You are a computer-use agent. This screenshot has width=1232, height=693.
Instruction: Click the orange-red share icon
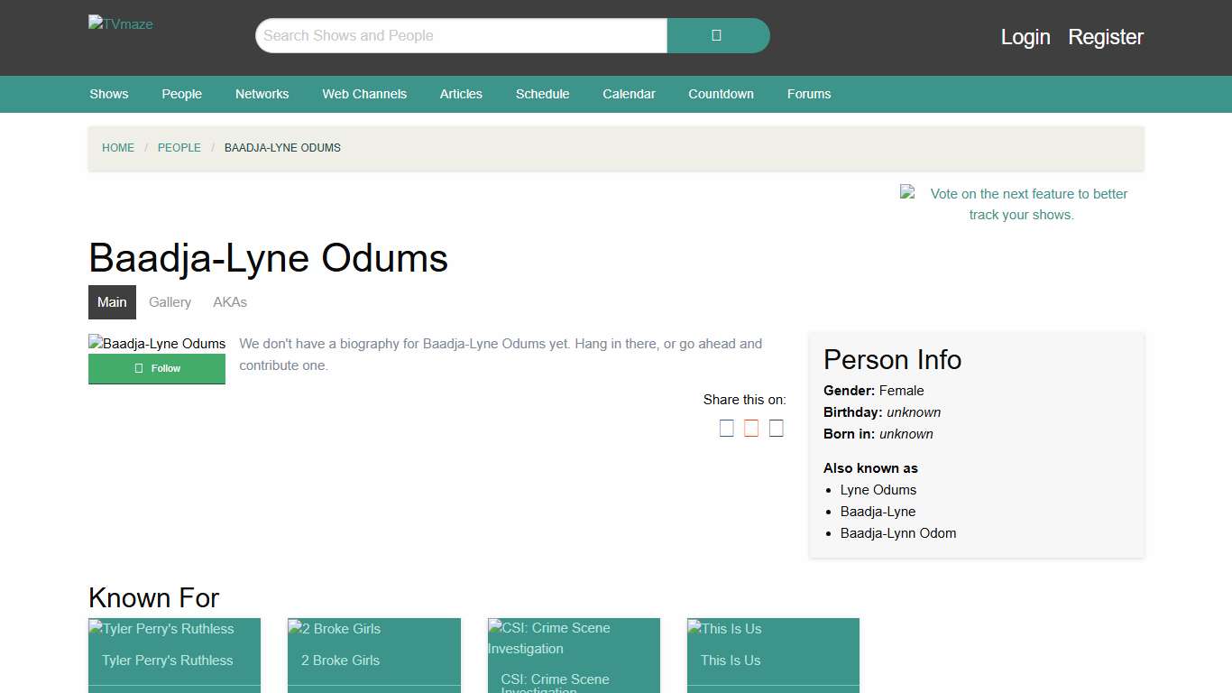(x=751, y=429)
